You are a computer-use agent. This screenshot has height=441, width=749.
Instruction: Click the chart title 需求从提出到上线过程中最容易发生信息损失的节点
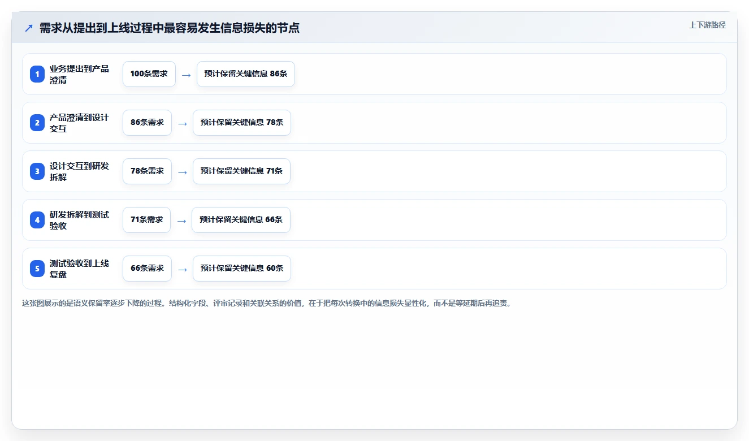pyautogui.click(x=169, y=28)
